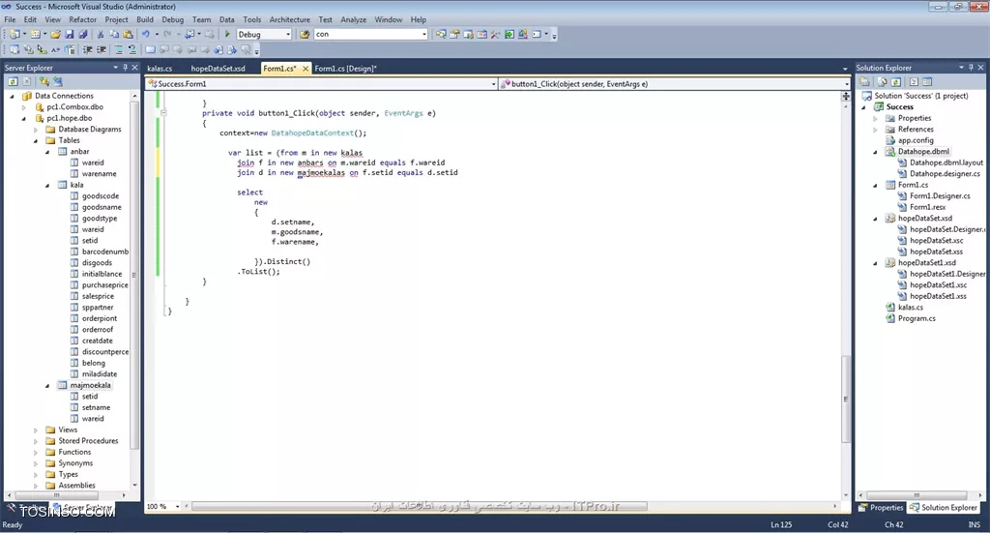Viewport: 990px width, 533px height.
Task: Click the Find in Files icon
Action: point(305,34)
